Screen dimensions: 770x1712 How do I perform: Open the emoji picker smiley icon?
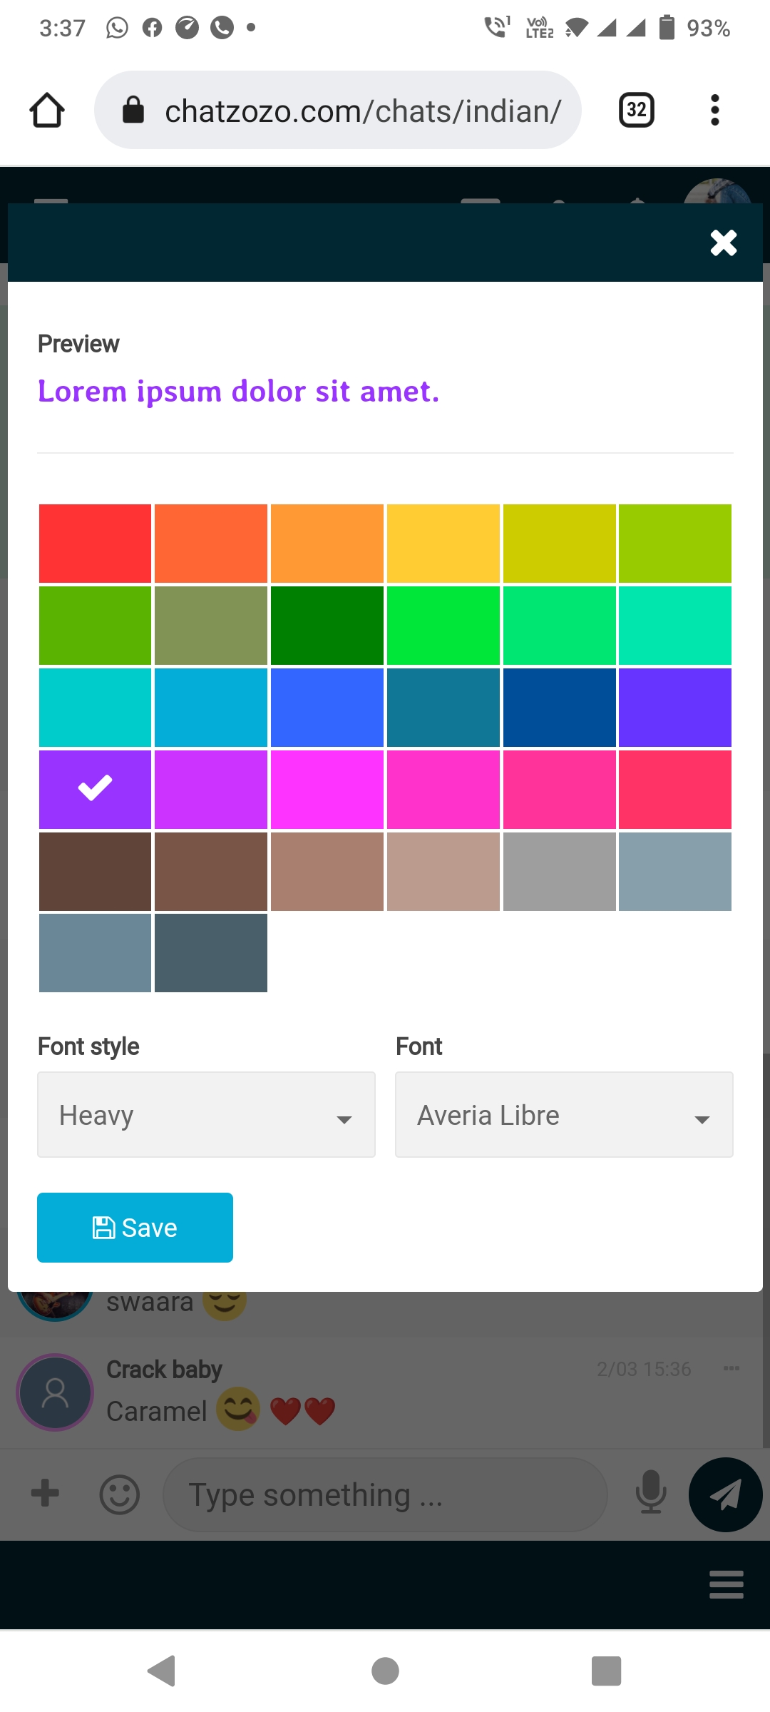point(120,1494)
